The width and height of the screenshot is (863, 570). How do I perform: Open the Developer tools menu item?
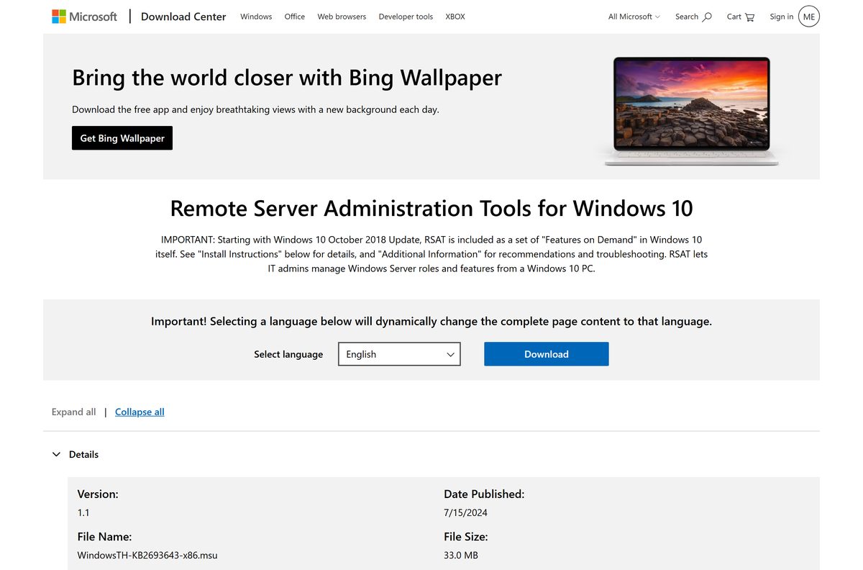tap(406, 17)
